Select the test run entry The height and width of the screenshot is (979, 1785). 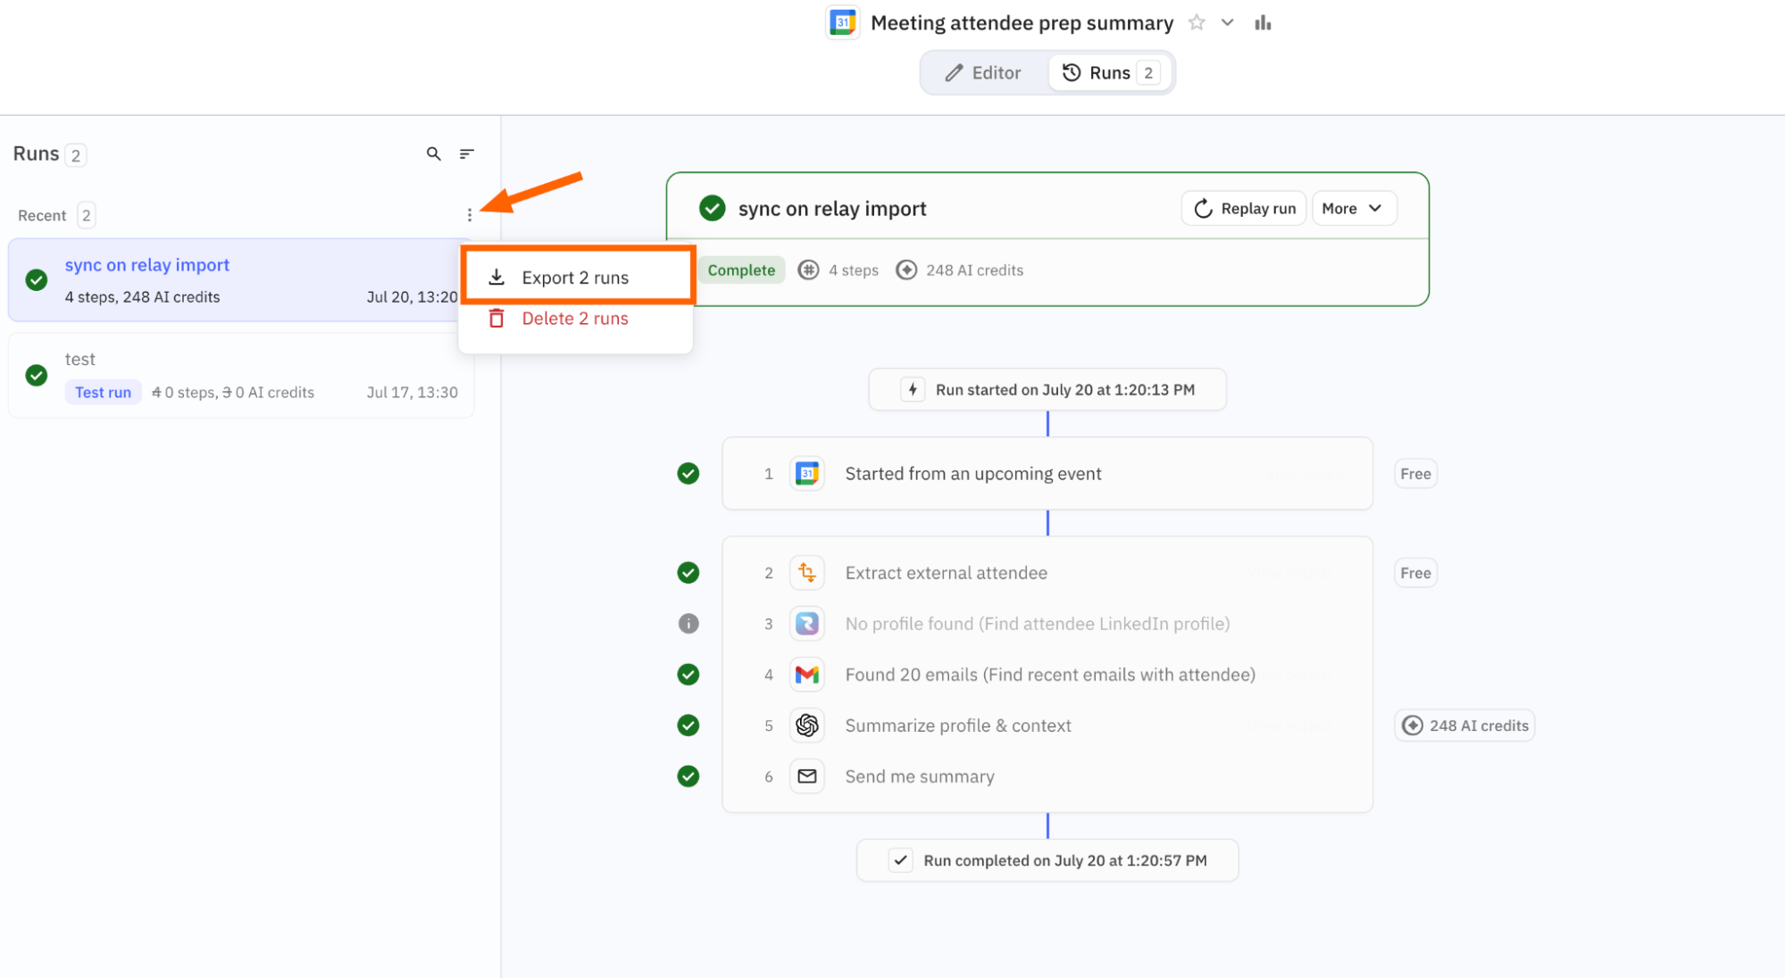[x=241, y=376]
